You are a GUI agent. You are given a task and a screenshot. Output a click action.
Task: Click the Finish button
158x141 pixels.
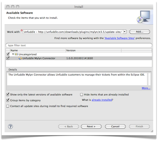tap(139, 126)
